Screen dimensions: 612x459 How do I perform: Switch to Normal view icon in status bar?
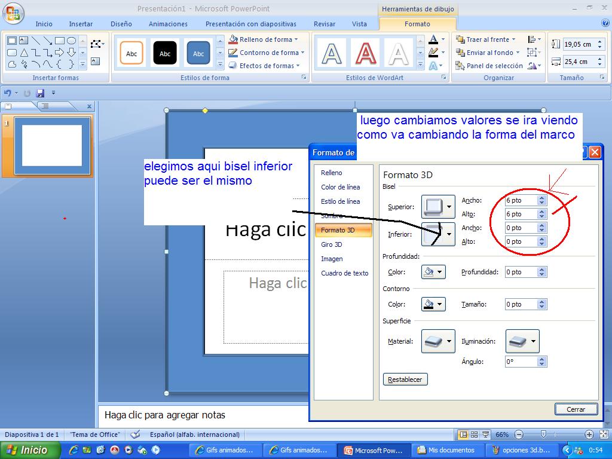click(463, 434)
